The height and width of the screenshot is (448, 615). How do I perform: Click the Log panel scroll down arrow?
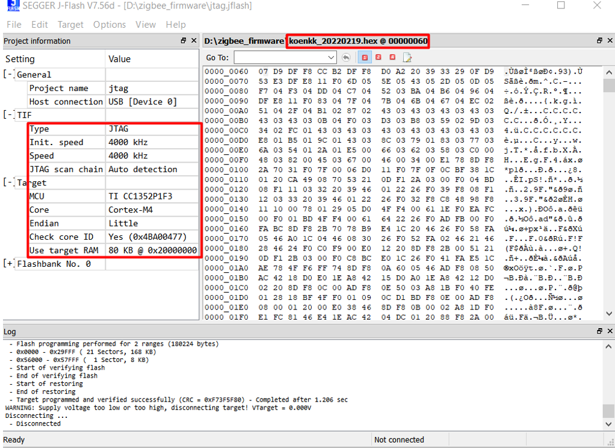(x=608, y=424)
